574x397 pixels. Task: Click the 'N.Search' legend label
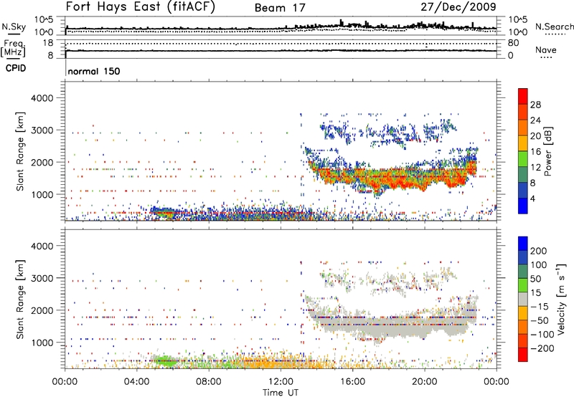click(555, 27)
